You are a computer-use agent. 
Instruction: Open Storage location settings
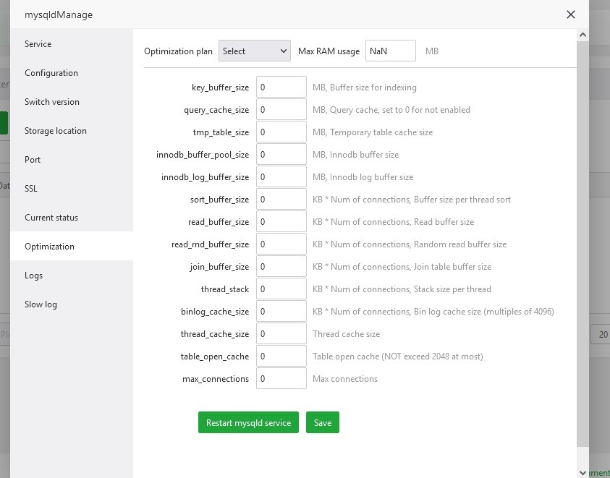click(55, 131)
